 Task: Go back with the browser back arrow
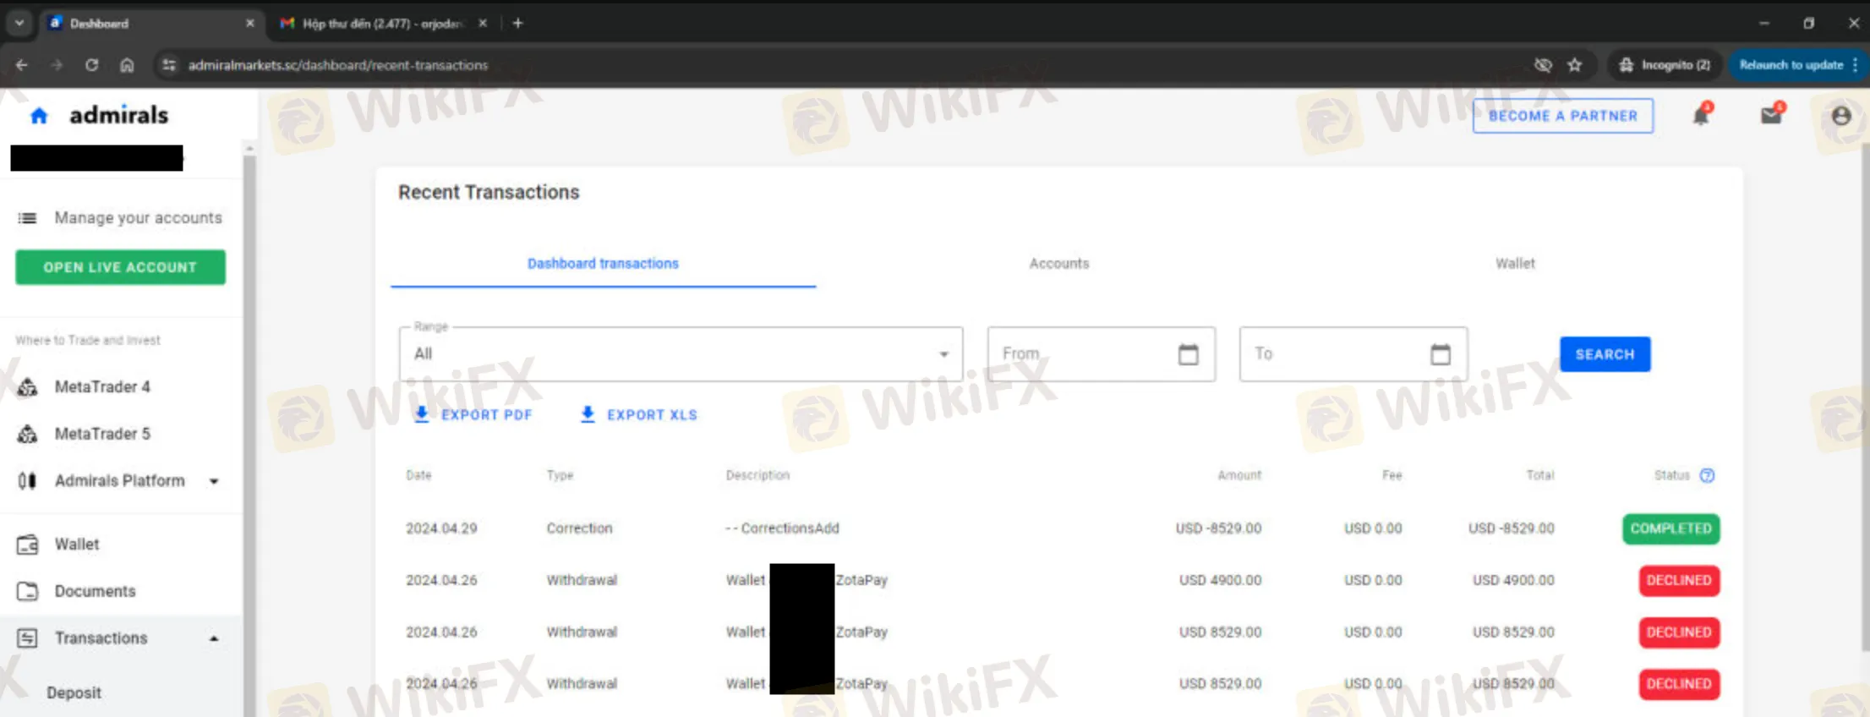[x=22, y=65]
